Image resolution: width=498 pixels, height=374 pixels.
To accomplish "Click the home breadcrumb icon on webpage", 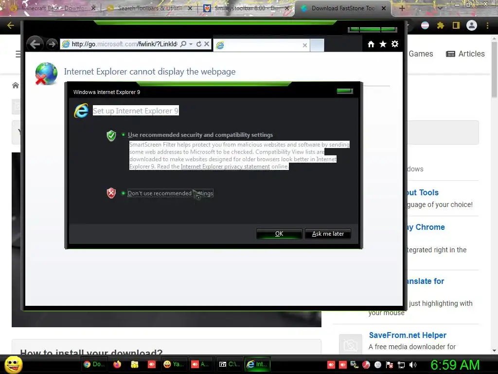I will [15, 85].
